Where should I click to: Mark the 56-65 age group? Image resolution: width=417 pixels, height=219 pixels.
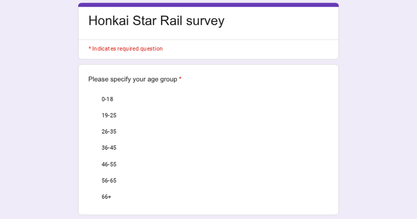109,181
